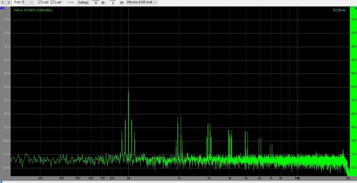Click the 500 frequency axis label
357x183 pixels.
coord(78,178)
